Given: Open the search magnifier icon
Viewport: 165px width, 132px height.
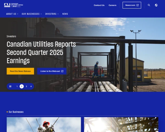Looking at the screenshot, I should pos(149,5).
